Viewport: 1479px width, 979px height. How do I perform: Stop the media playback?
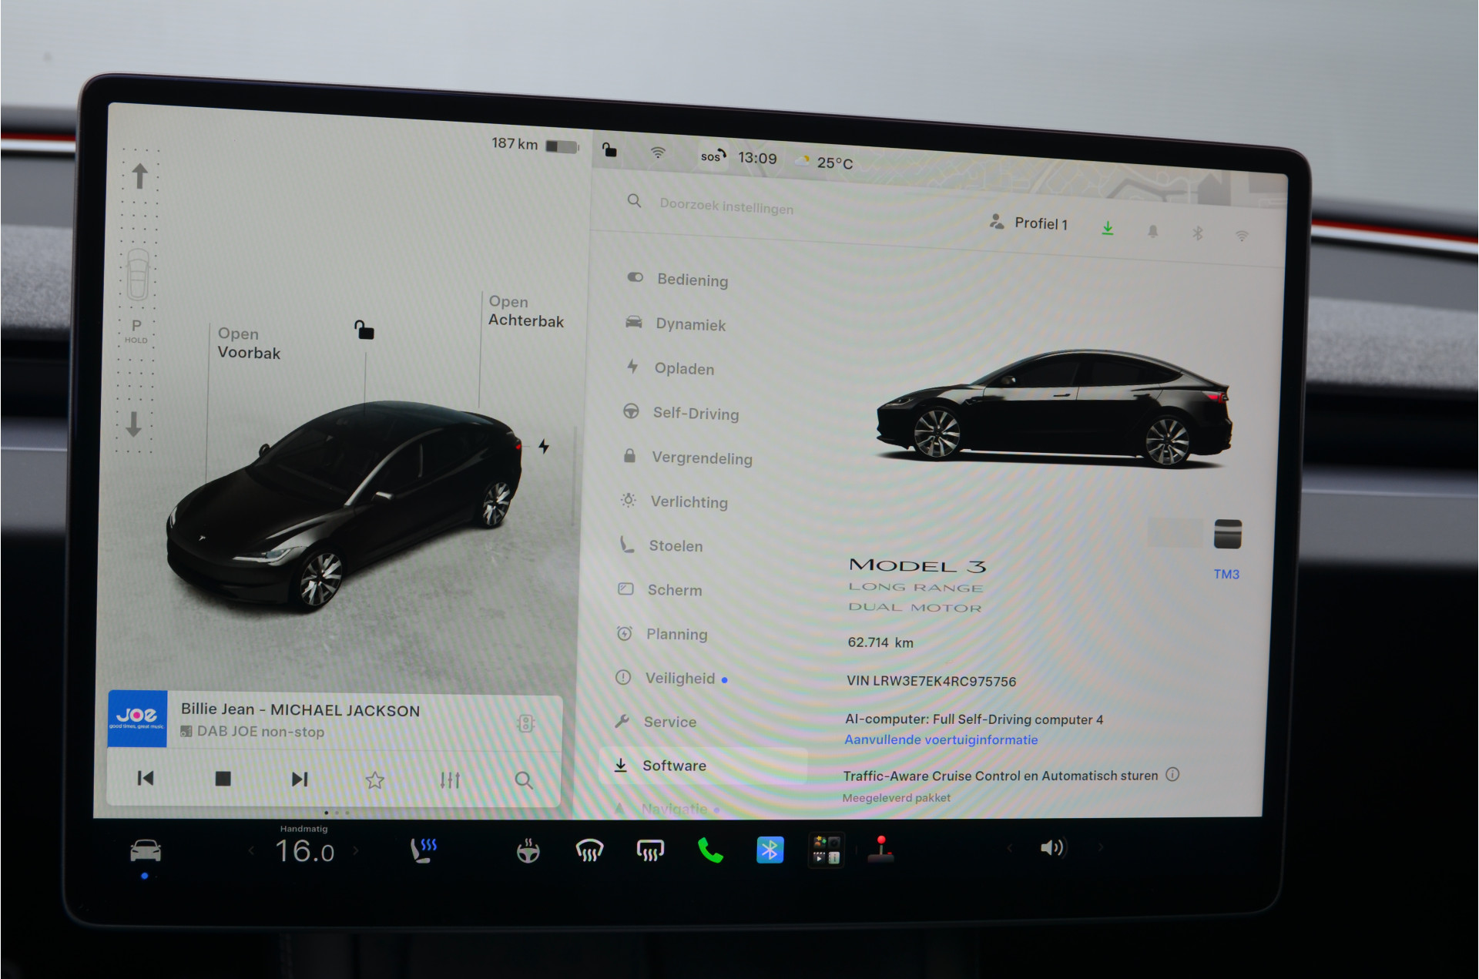[x=223, y=779]
